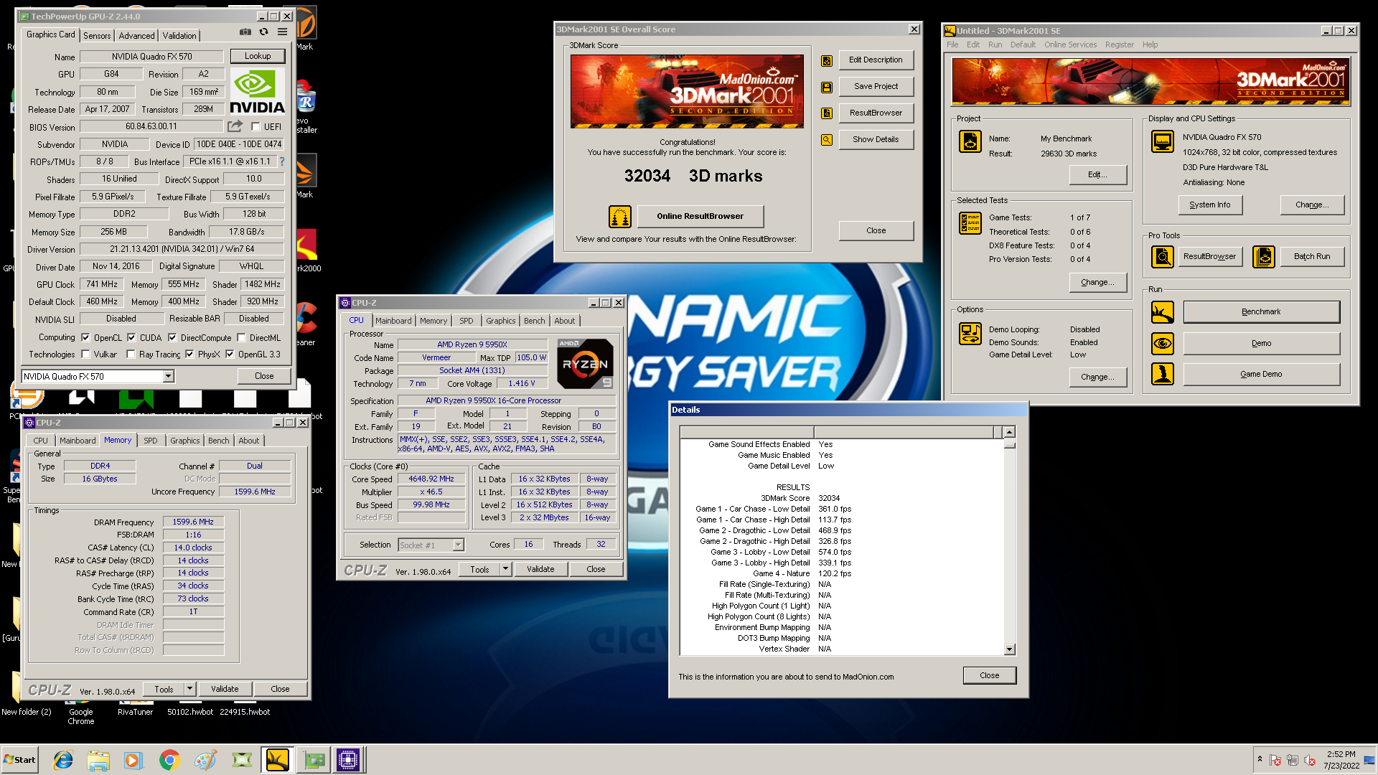
Task: Toggle the Ray Tracing checkbox
Action: click(x=131, y=354)
